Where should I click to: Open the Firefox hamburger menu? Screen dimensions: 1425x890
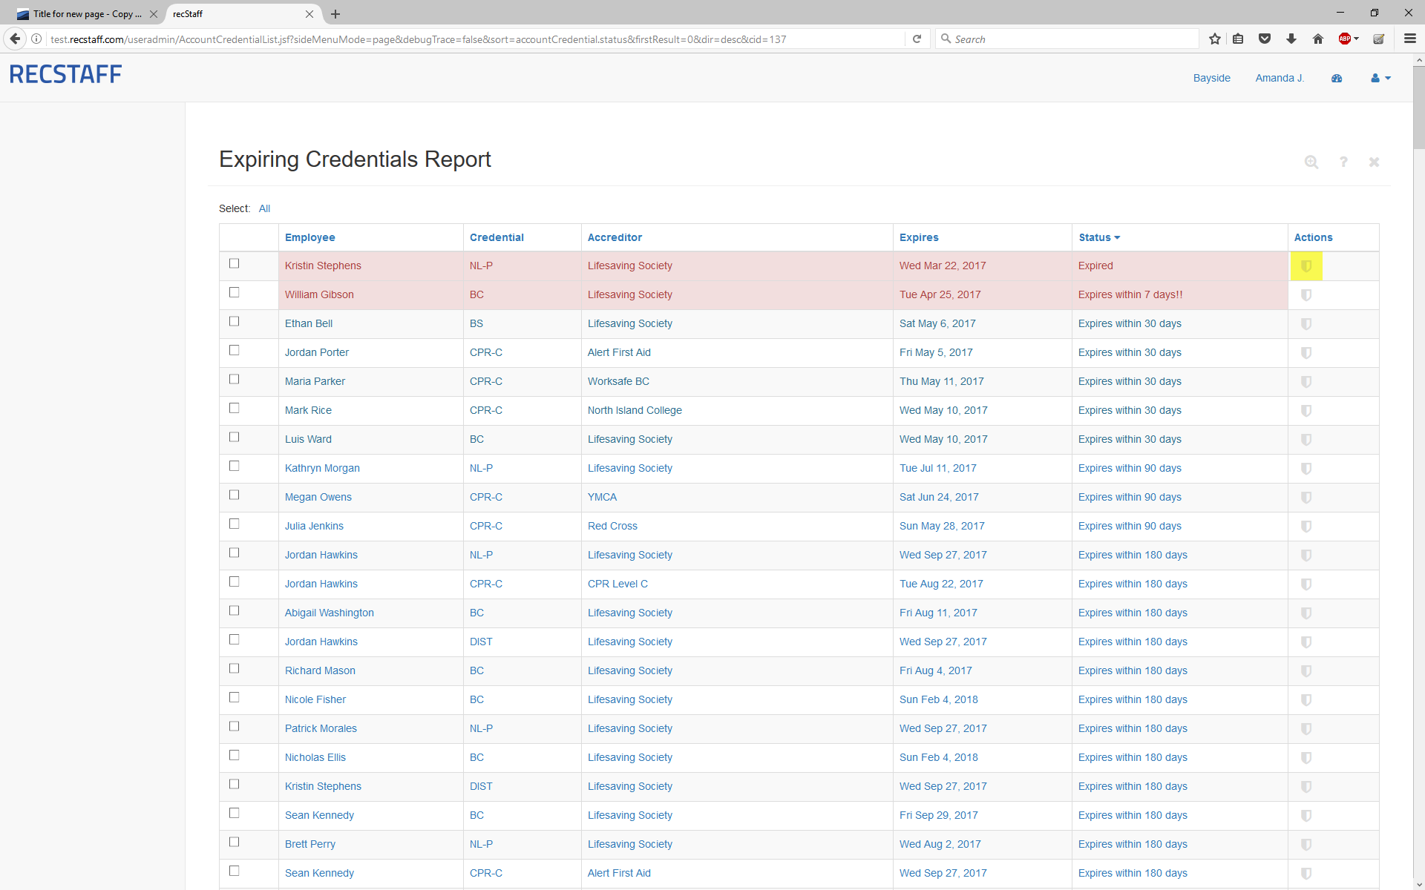click(1409, 39)
